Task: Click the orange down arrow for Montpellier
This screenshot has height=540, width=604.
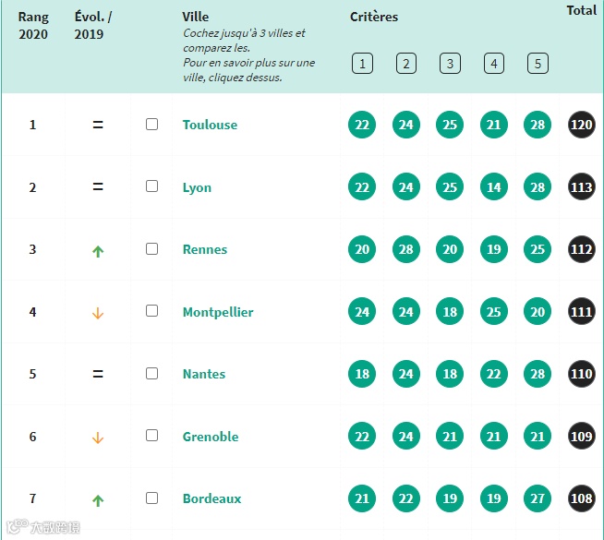Action: click(x=98, y=313)
